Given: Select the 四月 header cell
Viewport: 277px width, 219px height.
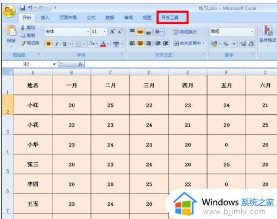Looking at the screenshot, I should click(188, 85).
